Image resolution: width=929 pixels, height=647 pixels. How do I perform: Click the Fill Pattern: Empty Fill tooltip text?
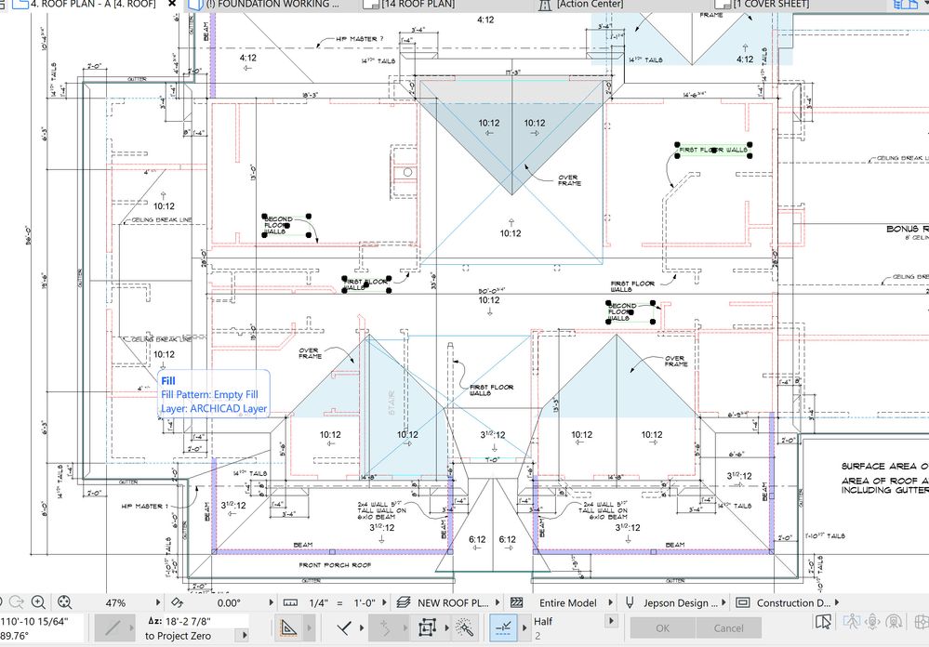(210, 394)
